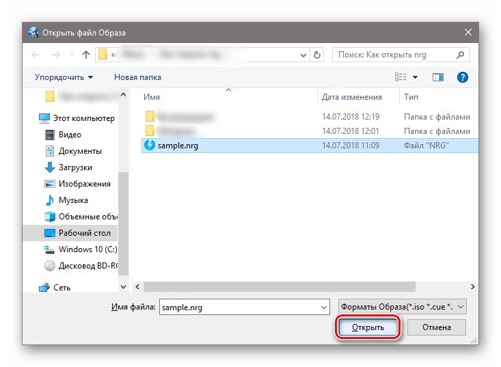The height and width of the screenshot is (367, 501).
Task: Open the Форматы Образа file type dropdown
Action: coord(403,307)
